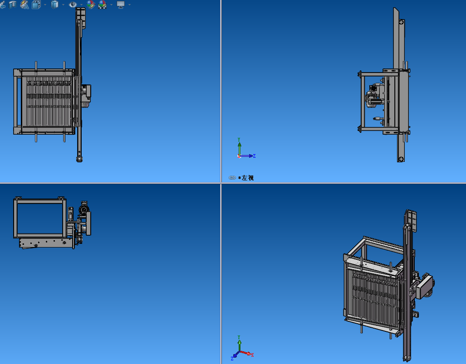The width and height of the screenshot is (466, 364).
Task: Click the Display Style box icon
Action: [x=55, y=5]
